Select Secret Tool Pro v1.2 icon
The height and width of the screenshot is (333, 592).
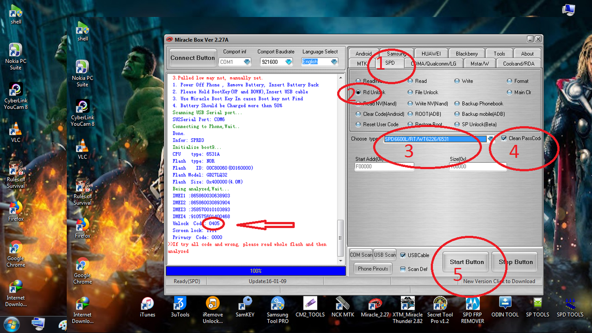pos(440,310)
